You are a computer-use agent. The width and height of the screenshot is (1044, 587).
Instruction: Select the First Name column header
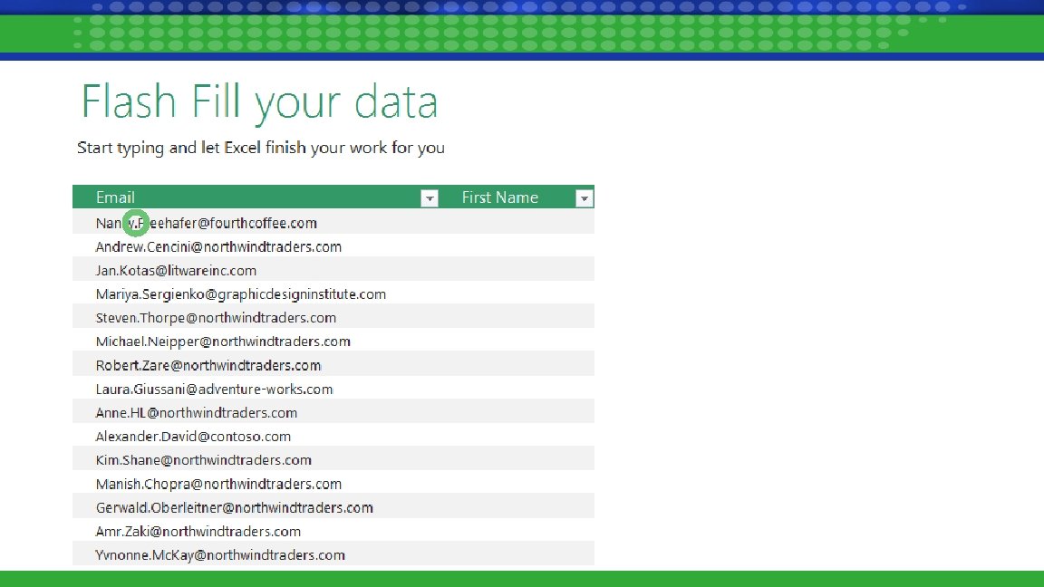click(x=517, y=197)
